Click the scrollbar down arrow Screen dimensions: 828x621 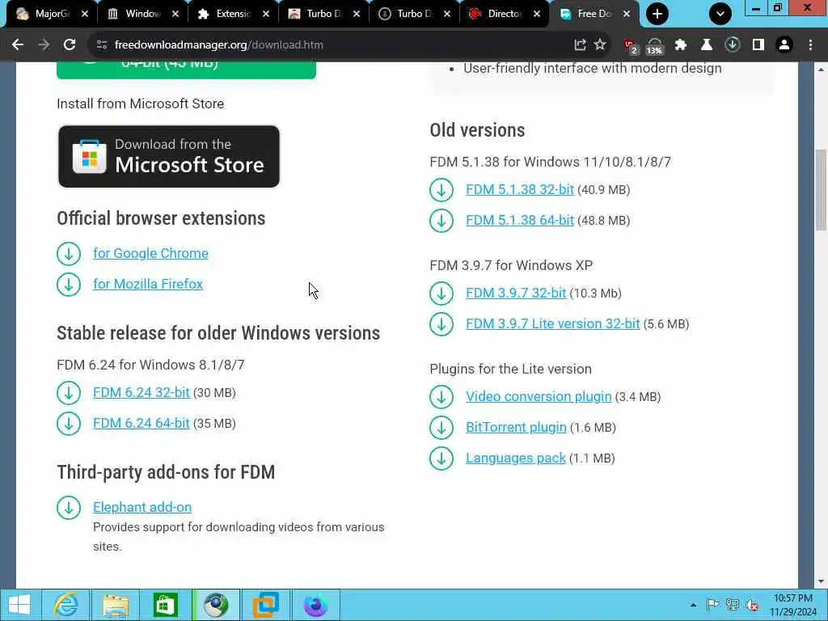coord(821,581)
